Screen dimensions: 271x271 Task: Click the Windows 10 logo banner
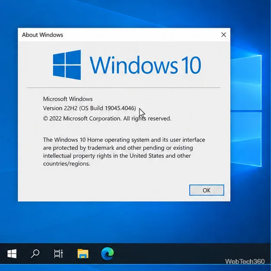click(127, 65)
